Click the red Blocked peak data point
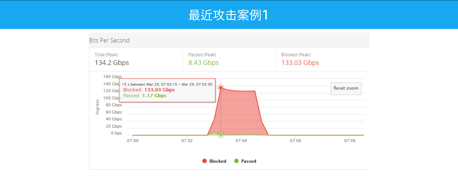458x183 pixels. [x=221, y=88]
